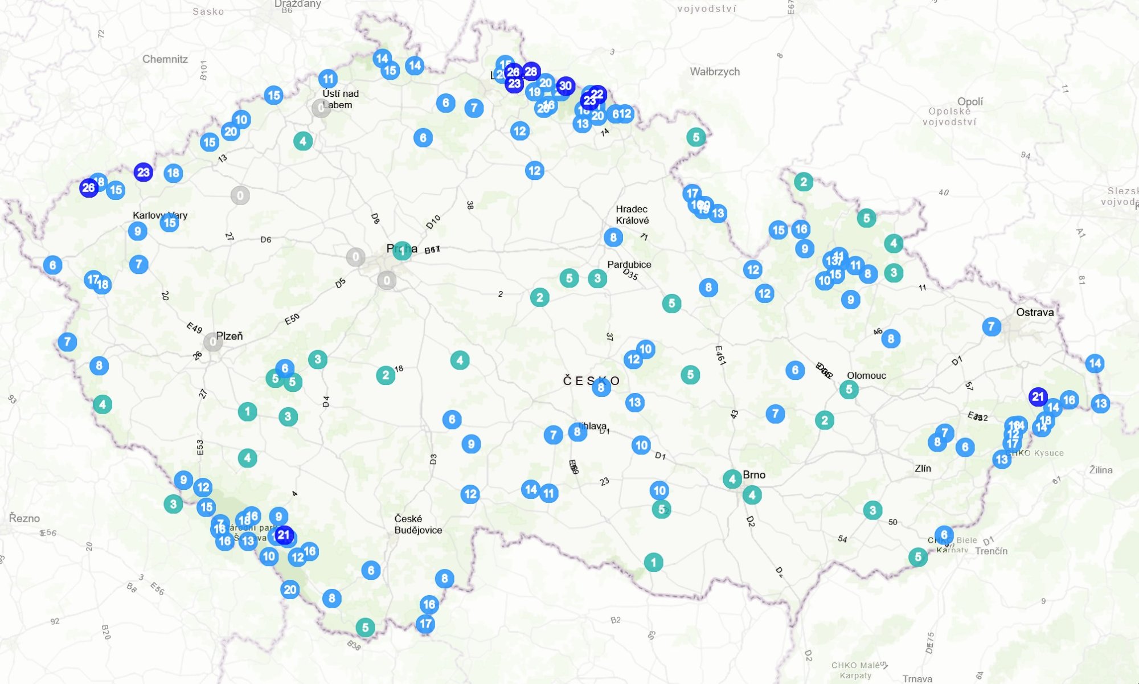Click the dark blue 30 marker
The height and width of the screenshot is (684, 1139).
[x=565, y=86]
